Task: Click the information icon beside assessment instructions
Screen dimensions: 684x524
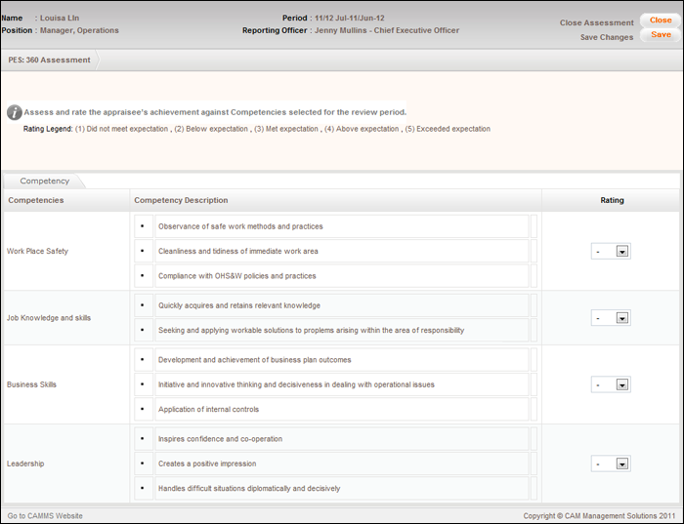Action: coord(14,112)
